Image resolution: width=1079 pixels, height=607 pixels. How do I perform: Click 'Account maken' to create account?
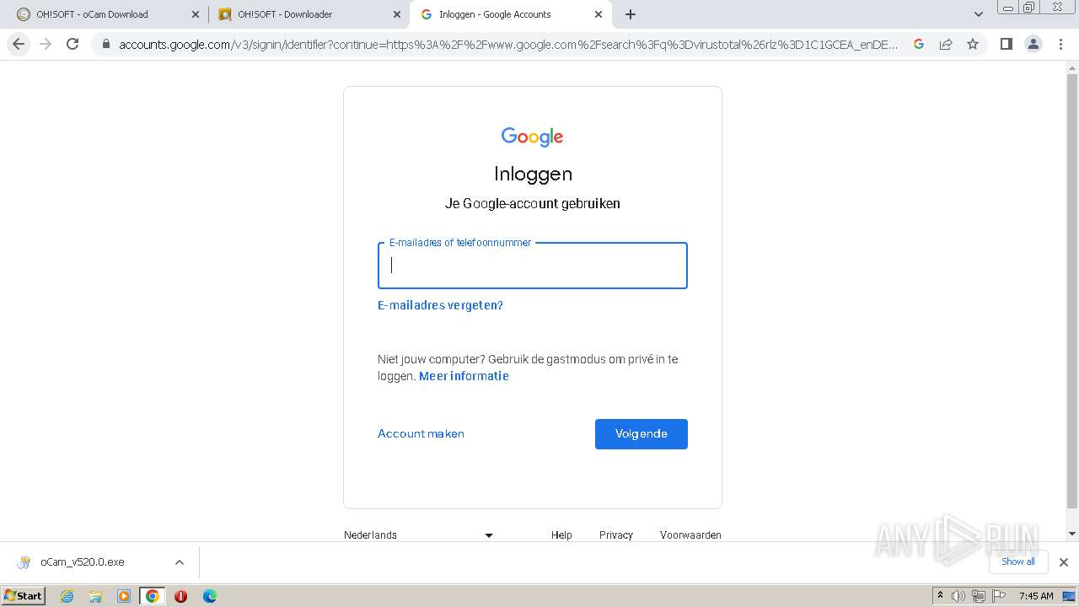[x=421, y=433]
